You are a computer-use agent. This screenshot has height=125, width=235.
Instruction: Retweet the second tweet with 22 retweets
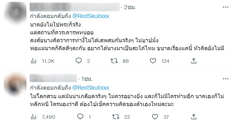[116, 117]
